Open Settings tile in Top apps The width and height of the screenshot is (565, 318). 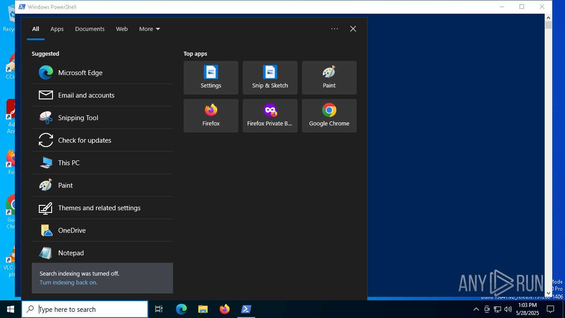pyautogui.click(x=211, y=78)
